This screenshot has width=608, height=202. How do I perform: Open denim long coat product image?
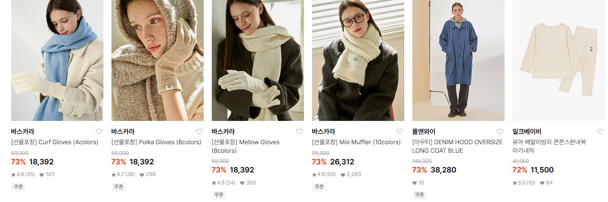(458, 60)
